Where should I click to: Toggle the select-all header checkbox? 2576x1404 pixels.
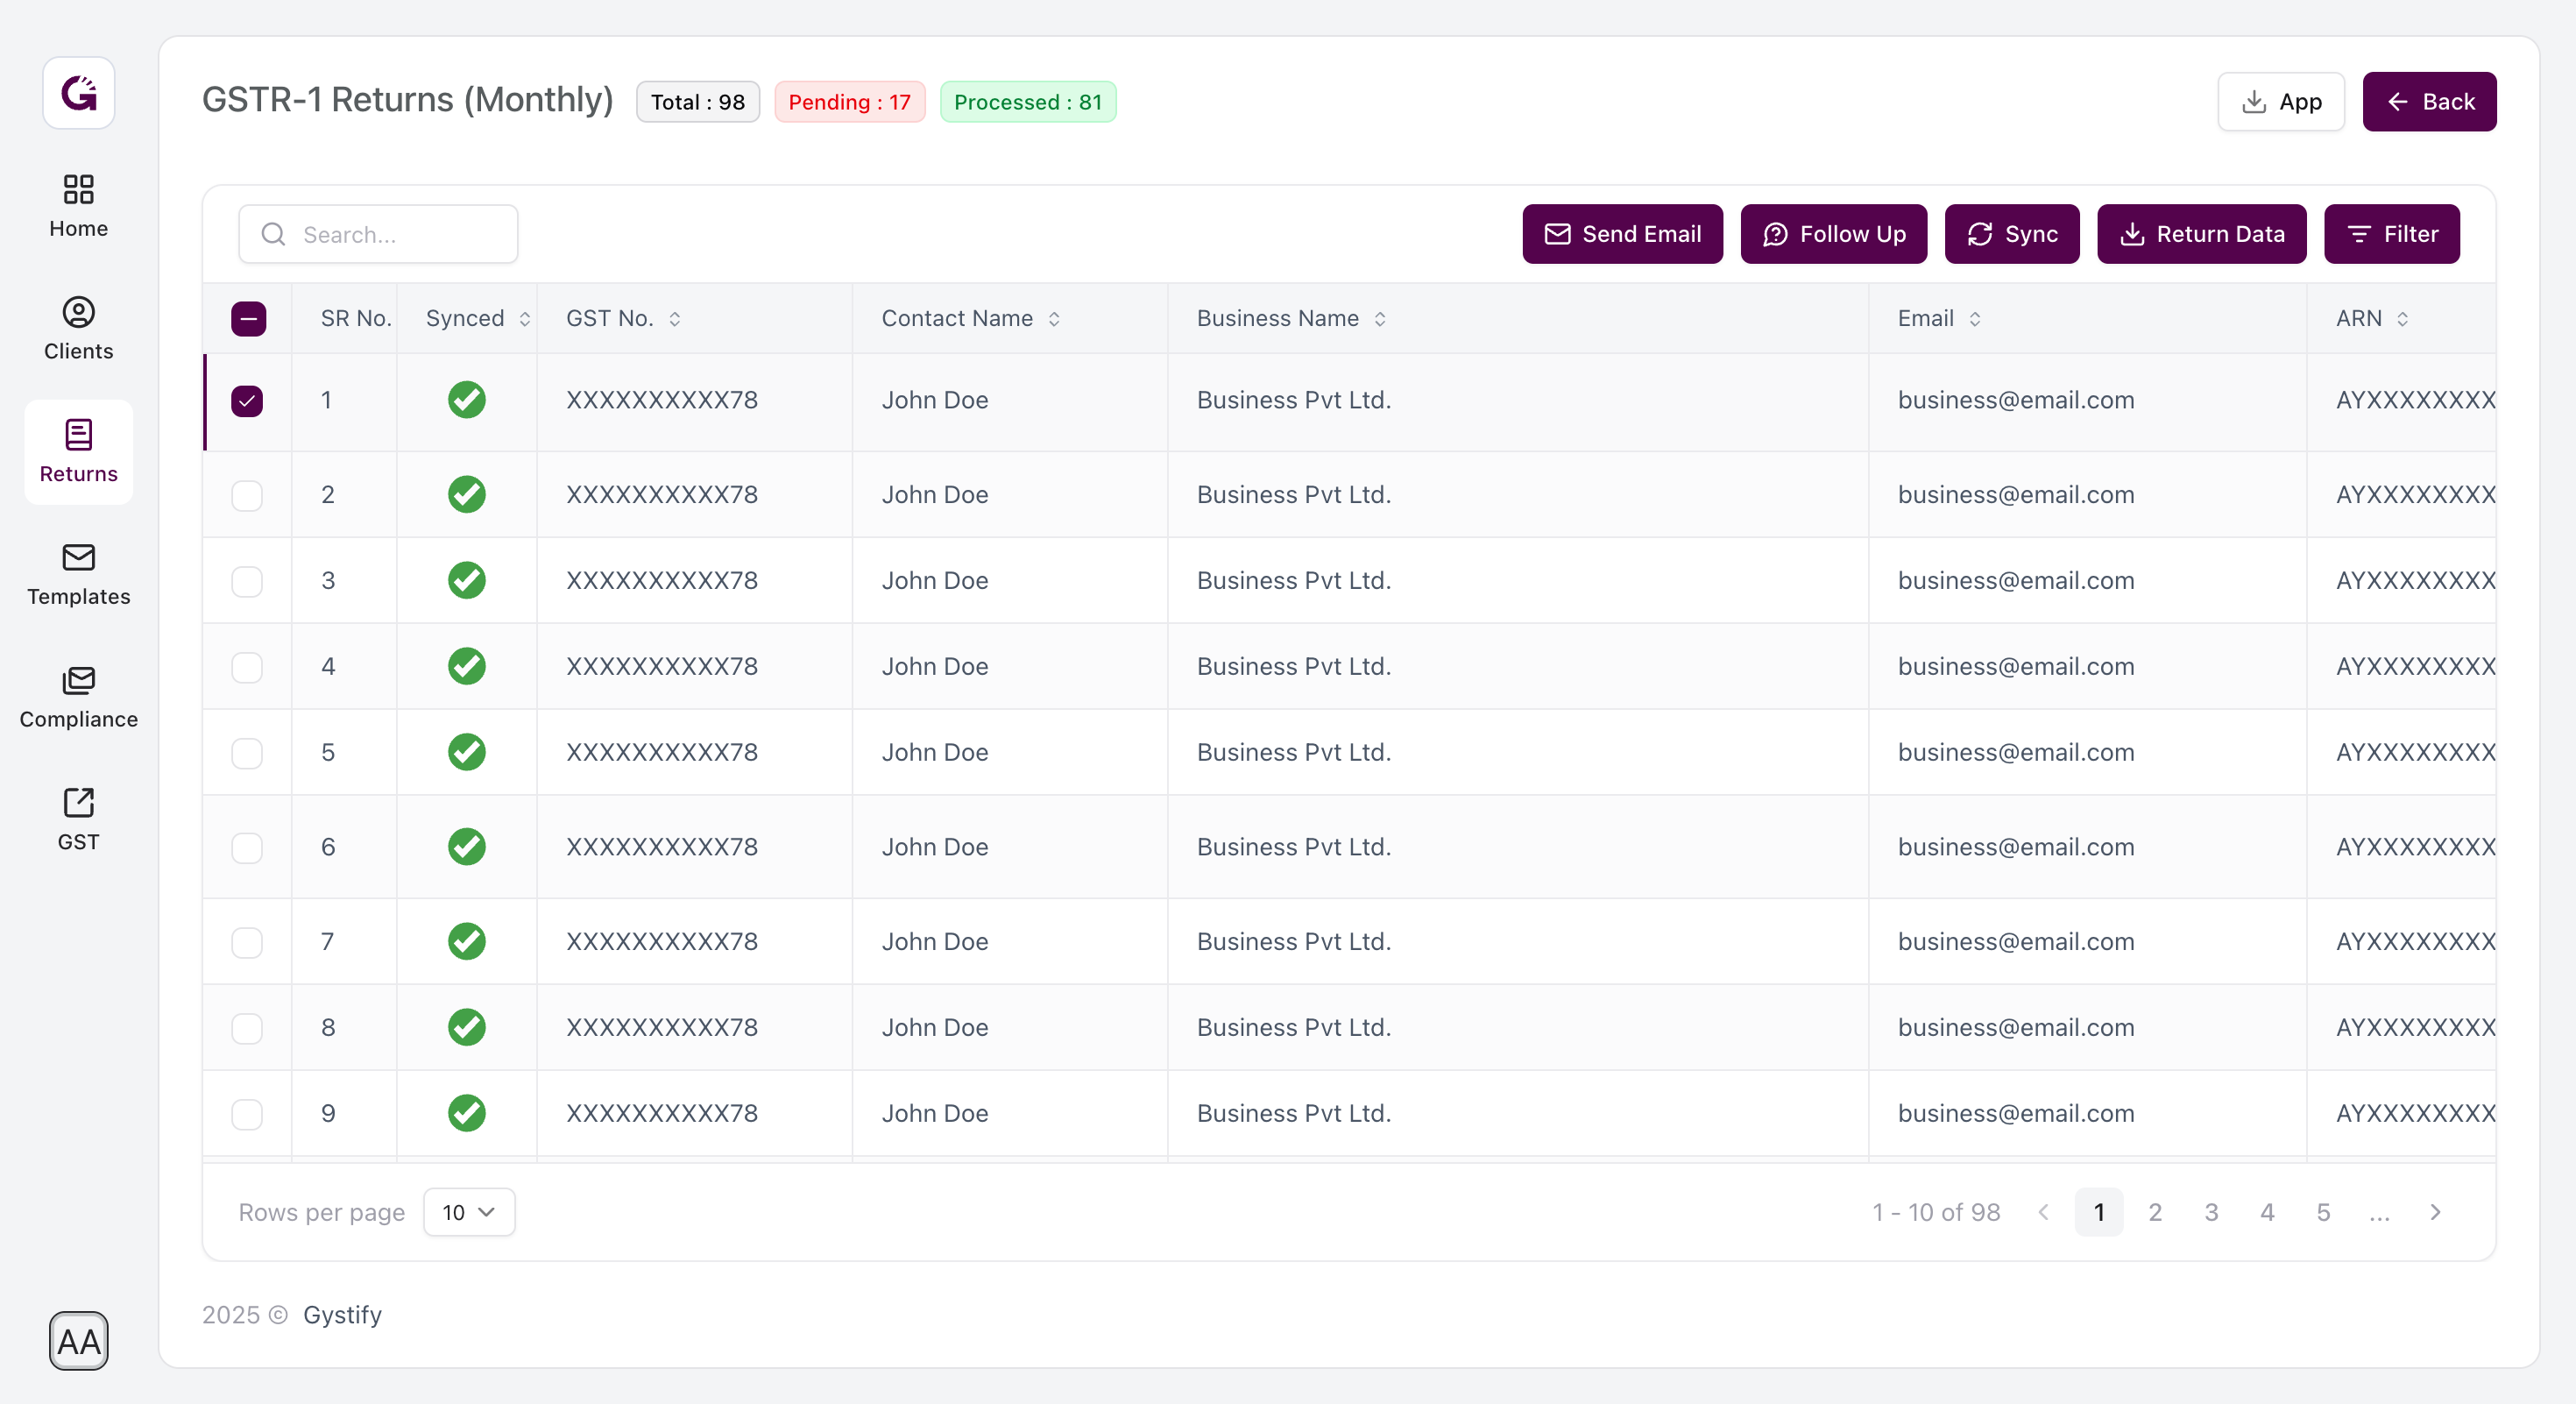248,318
